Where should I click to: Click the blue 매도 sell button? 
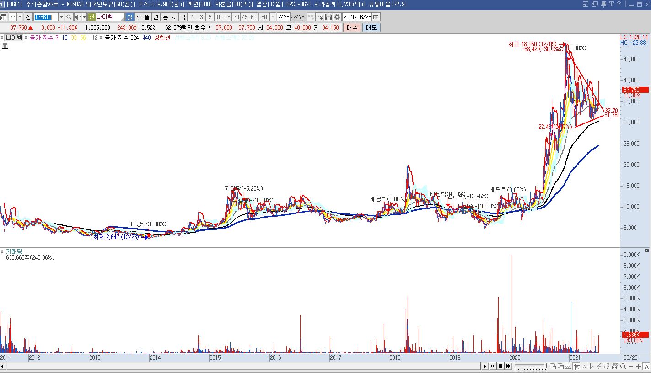371,27
